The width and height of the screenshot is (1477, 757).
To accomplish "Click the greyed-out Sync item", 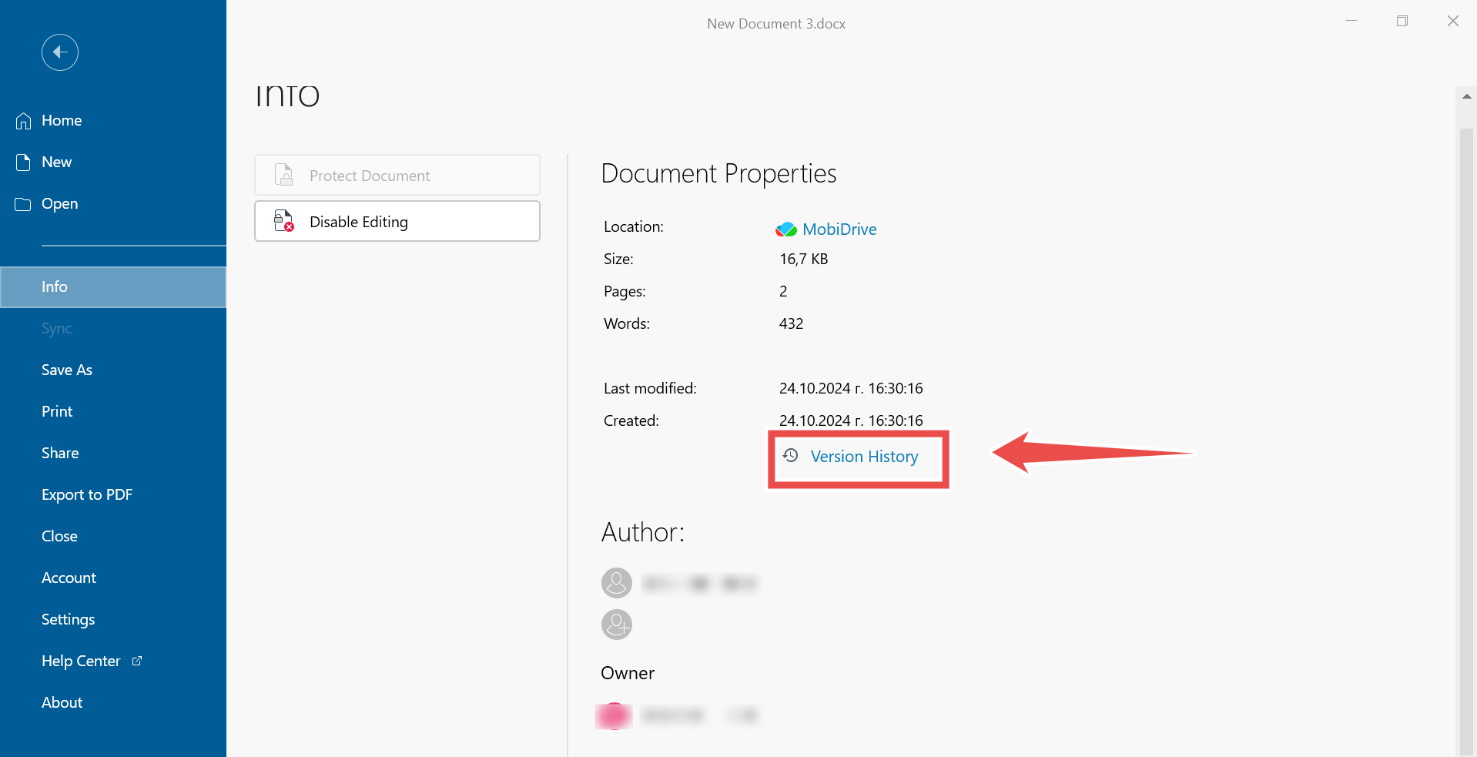I will point(113,329).
